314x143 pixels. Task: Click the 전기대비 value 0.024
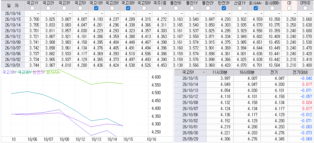pyautogui.click(x=307, y=103)
